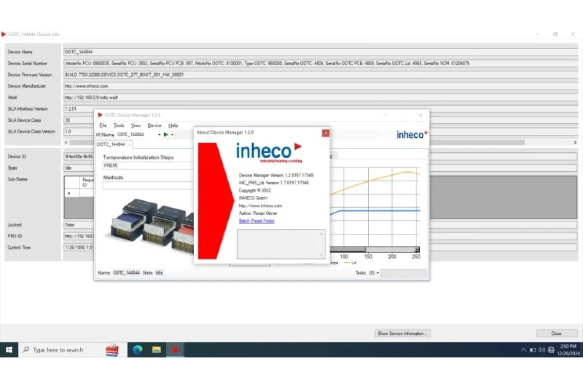
Task: Open the Batch Preset Folder link
Action: [x=257, y=221]
